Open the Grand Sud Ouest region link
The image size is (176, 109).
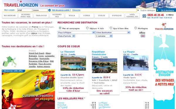[36, 53]
